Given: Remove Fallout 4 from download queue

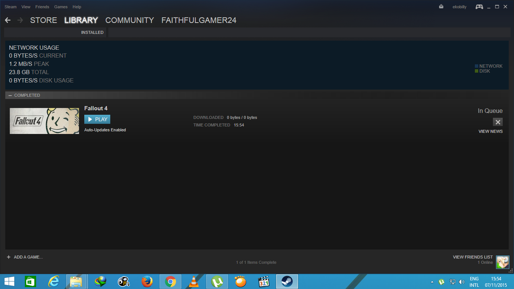Looking at the screenshot, I should (498, 122).
